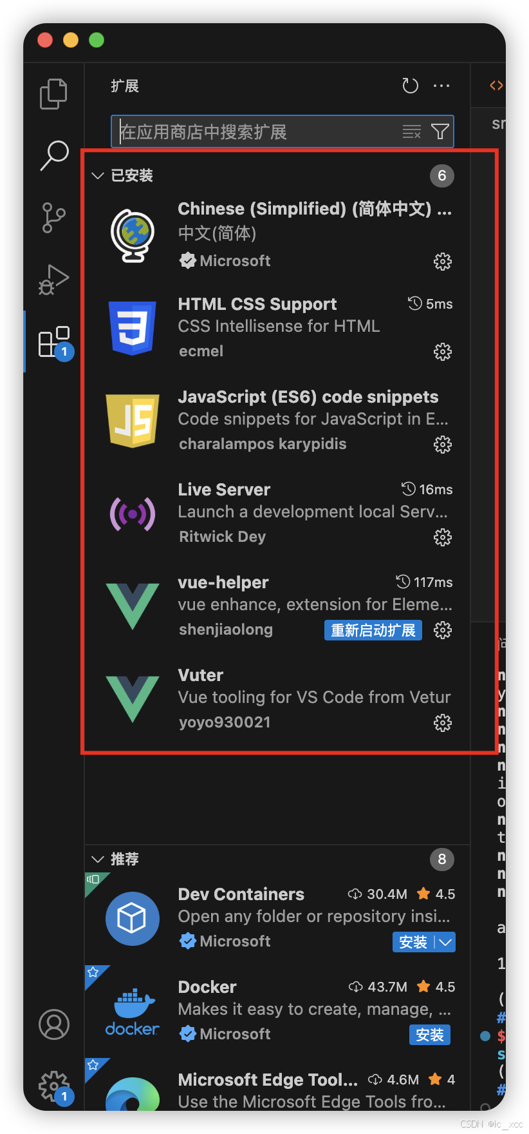The height and width of the screenshot is (1134, 529).
Task: Open the editor tab with code brackets icon
Action: (x=496, y=85)
